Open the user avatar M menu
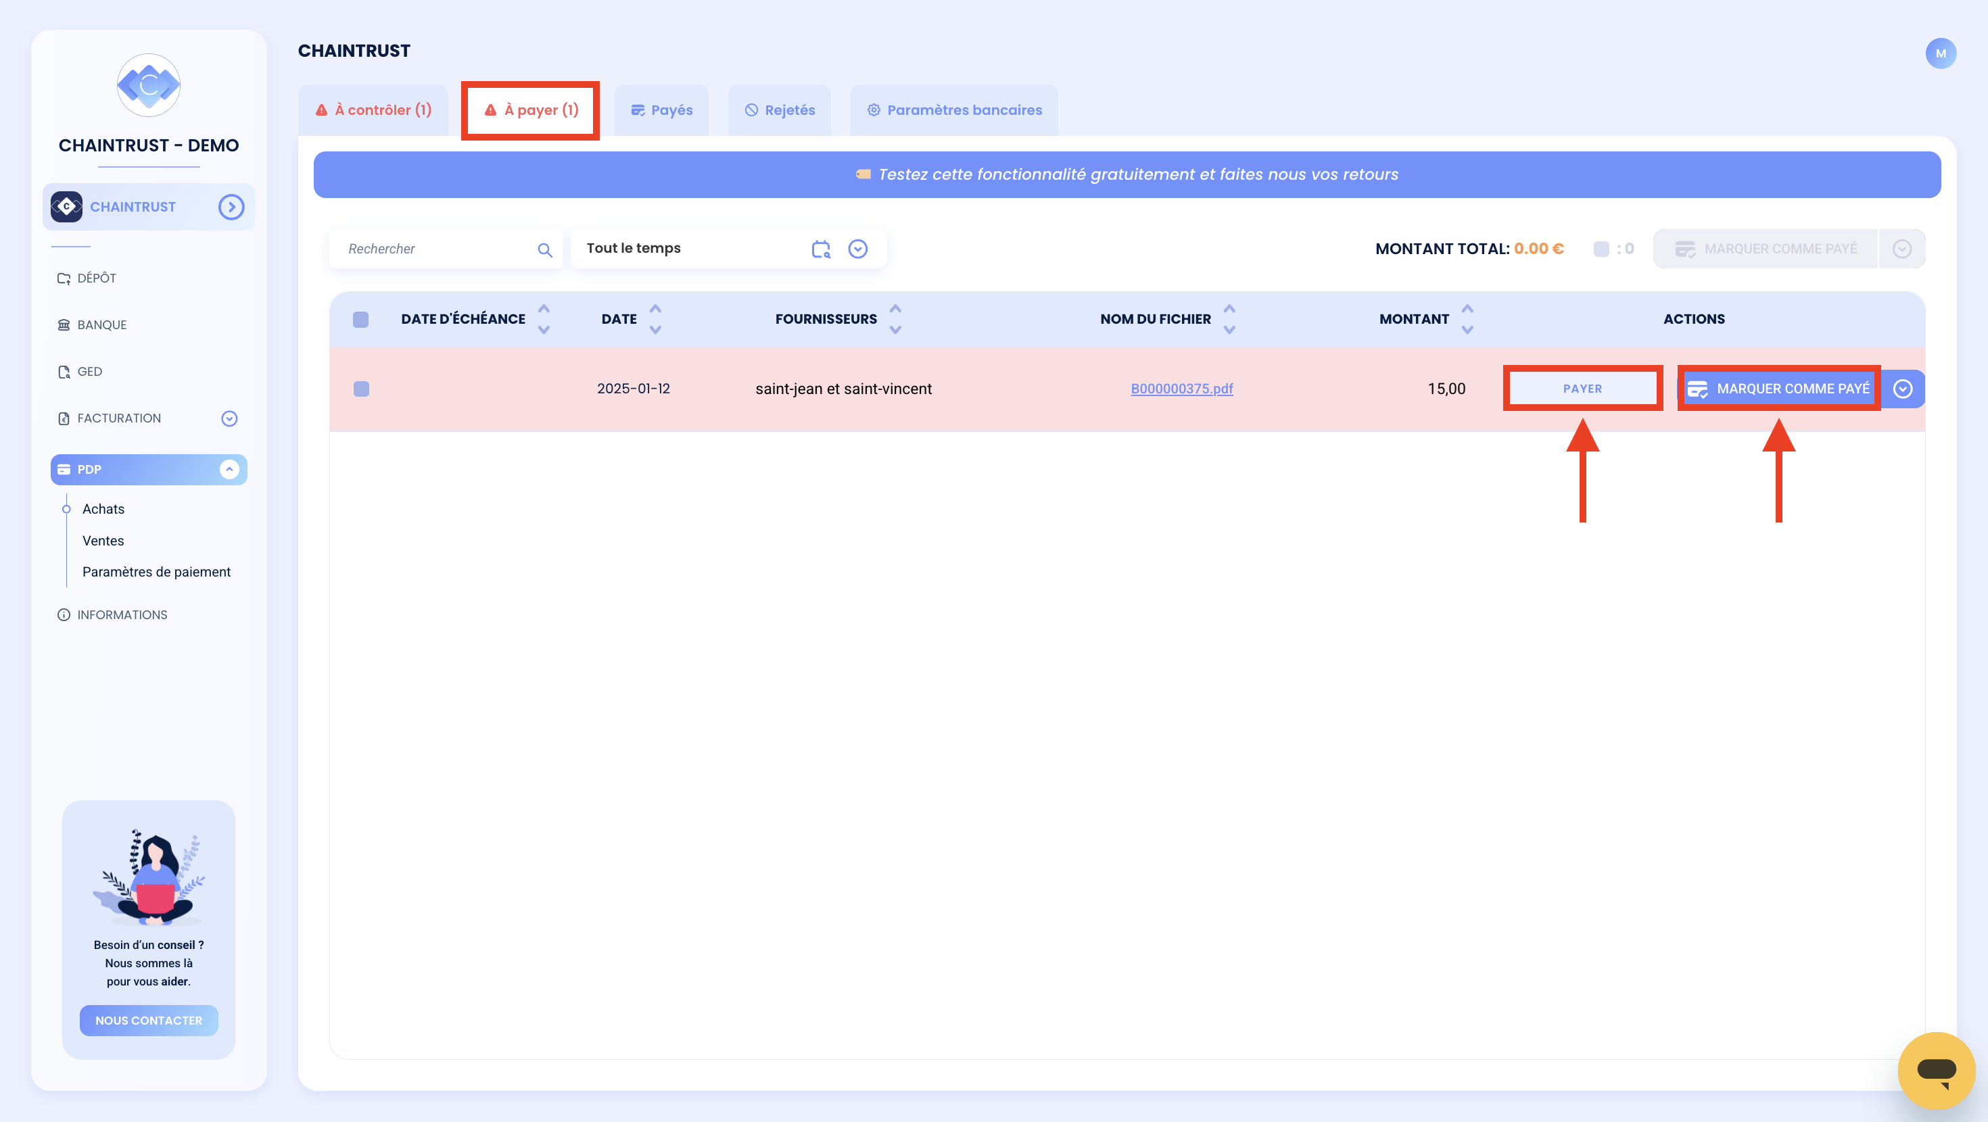This screenshot has width=1988, height=1122. 1940,53
